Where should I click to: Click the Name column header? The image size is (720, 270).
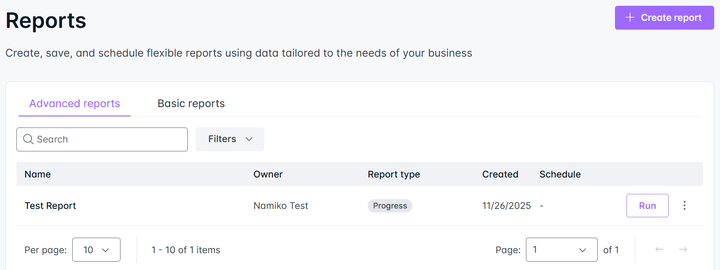point(38,174)
